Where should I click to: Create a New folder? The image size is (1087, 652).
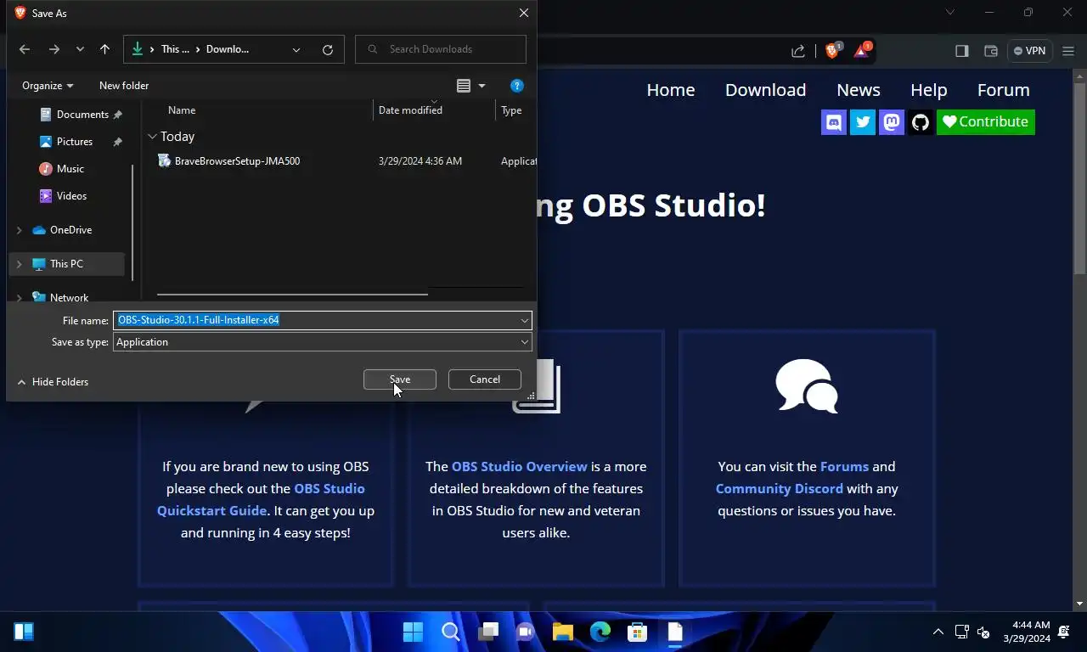click(124, 86)
